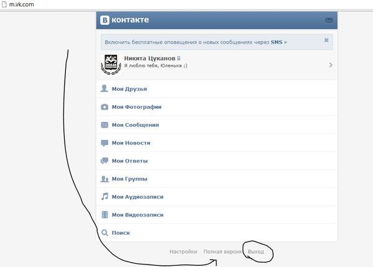Open Никита Цуканов profile avatar
Screen dimensions: 373x267
[111, 65]
